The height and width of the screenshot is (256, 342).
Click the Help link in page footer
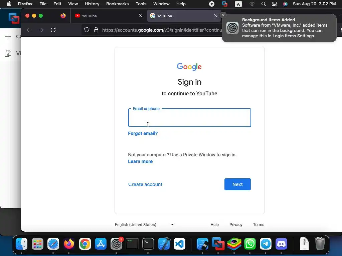tap(214, 225)
